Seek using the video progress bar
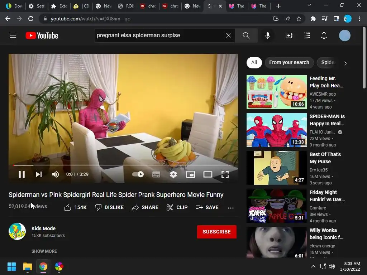Viewport: 367px width, 275px height. click(123, 165)
